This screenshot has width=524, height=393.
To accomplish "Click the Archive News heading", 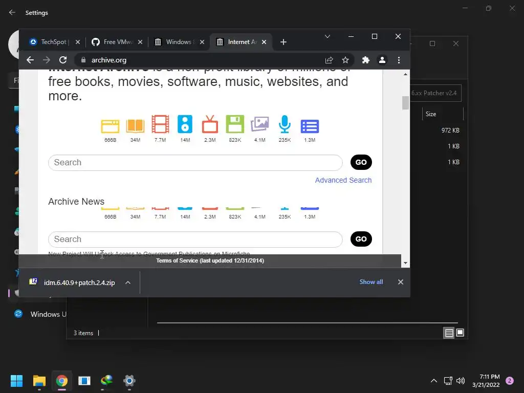I will click(x=76, y=202).
